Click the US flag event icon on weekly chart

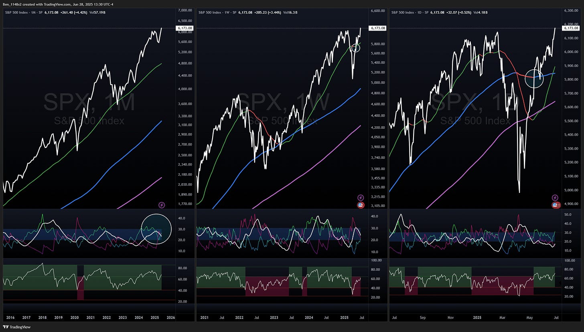[360, 205]
